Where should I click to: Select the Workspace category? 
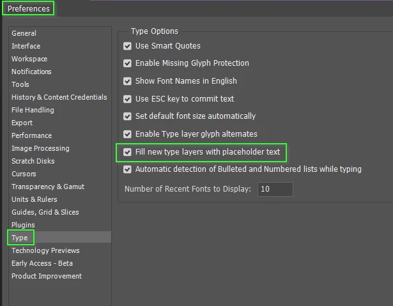29,59
